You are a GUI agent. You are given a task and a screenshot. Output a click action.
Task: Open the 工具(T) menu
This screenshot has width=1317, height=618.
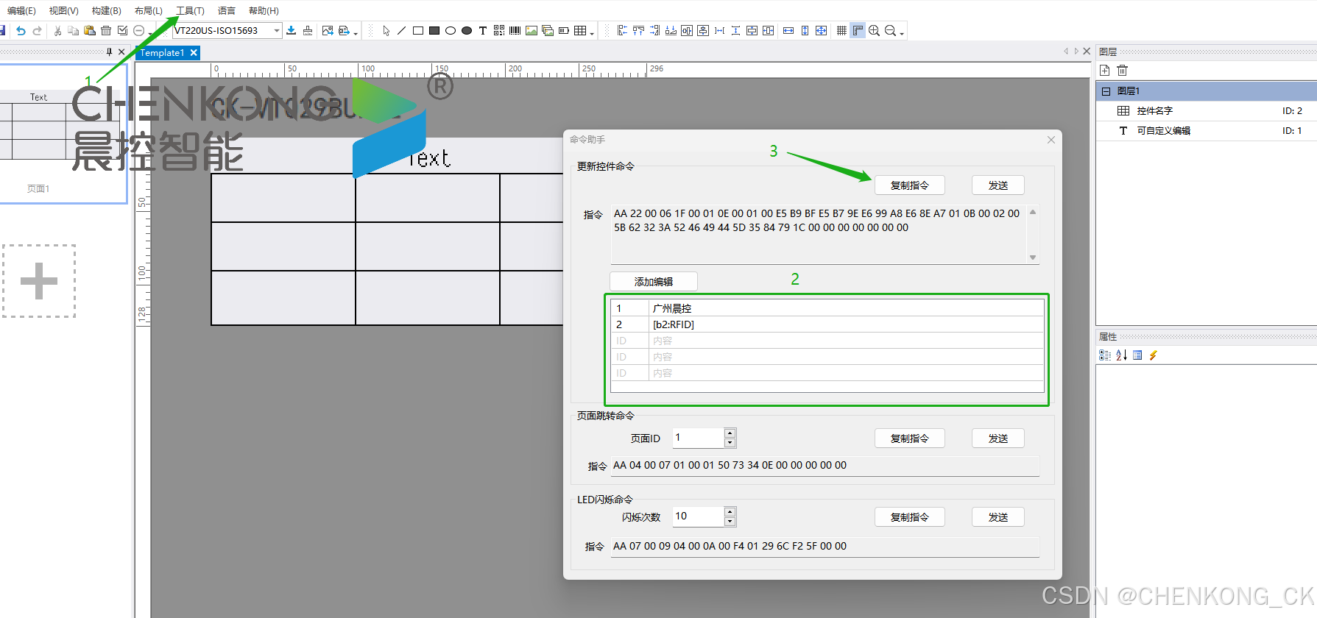(191, 11)
